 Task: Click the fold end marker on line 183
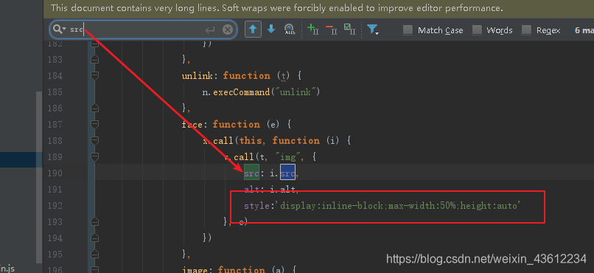coord(95,60)
